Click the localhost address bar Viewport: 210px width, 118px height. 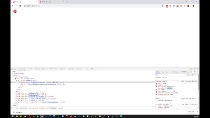click(x=93, y=6)
